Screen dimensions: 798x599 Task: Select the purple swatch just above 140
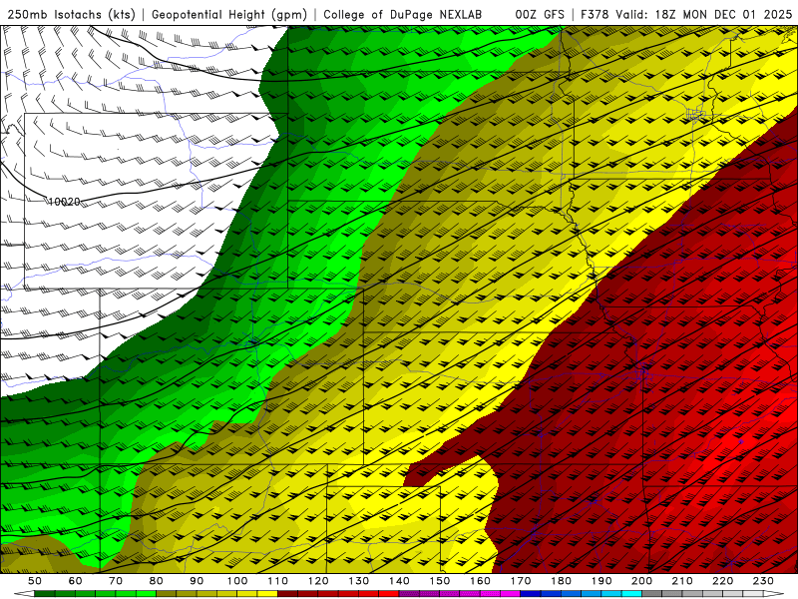[x=409, y=593]
